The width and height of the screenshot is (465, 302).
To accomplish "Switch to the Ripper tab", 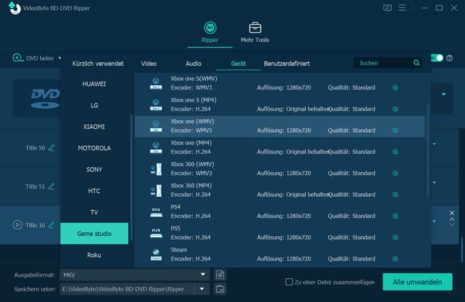I will click(x=210, y=33).
